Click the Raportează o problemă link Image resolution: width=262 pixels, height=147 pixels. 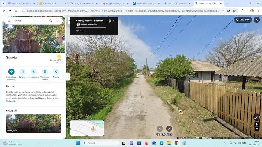(251, 138)
